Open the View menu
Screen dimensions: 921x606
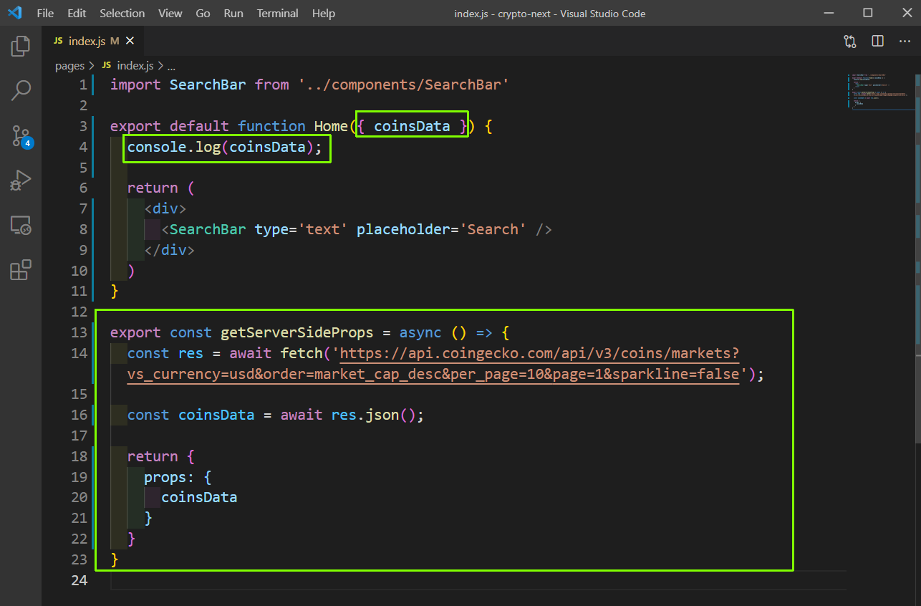[x=170, y=13]
